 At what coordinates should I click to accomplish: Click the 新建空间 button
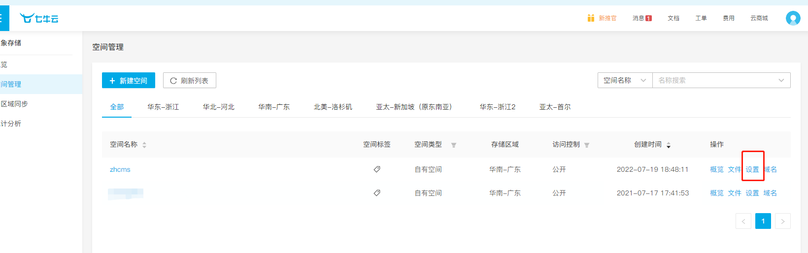(x=128, y=80)
